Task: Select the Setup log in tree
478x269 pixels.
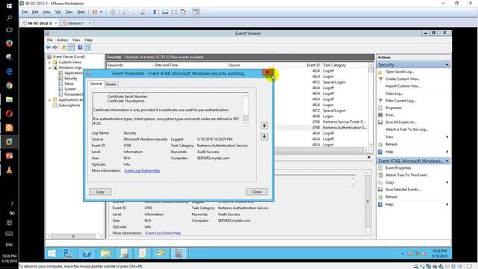Action: tap(69, 84)
